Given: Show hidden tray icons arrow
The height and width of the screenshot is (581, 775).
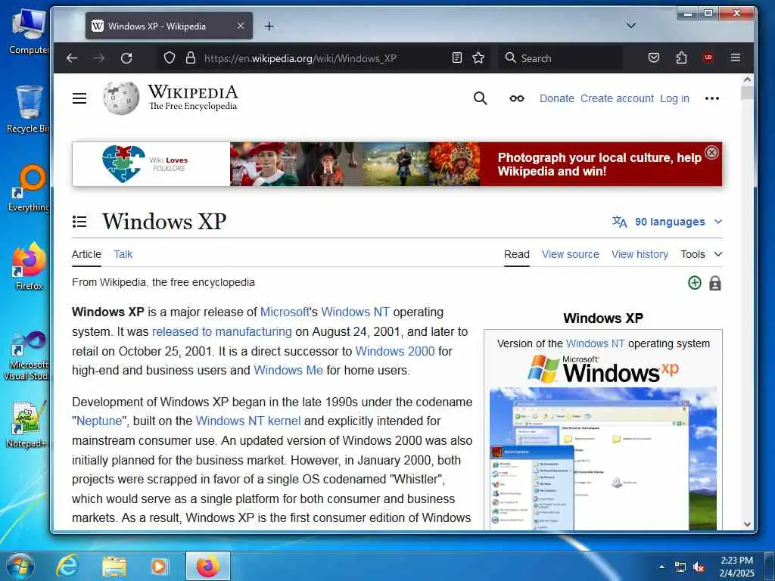Looking at the screenshot, I should tap(661, 567).
